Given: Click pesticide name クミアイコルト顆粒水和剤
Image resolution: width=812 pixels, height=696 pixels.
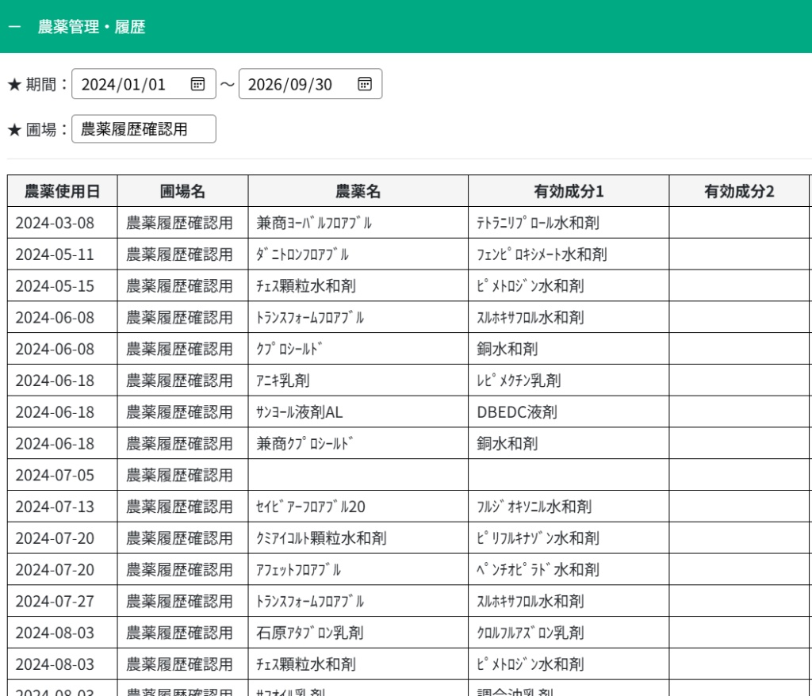Looking at the screenshot, I should coord(321,538).
